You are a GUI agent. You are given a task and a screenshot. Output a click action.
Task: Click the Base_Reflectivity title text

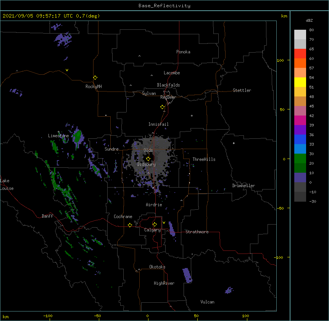[164, 6]
